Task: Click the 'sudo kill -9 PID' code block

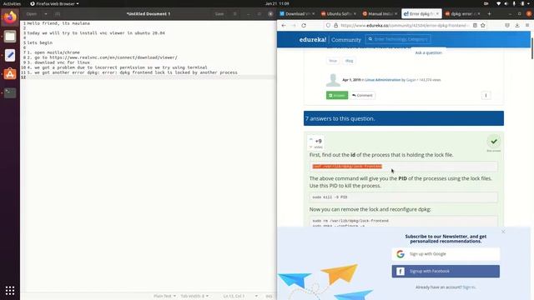Action: click(403, 197)
